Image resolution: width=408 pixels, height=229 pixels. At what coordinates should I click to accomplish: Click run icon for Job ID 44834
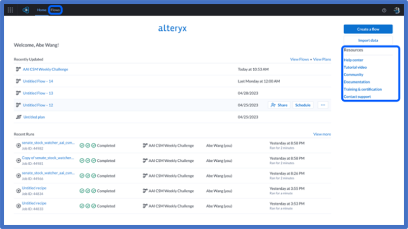[x=18, y=191]
